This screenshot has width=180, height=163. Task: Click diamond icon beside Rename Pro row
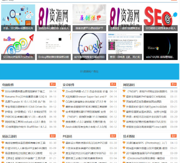pos(3,96)
